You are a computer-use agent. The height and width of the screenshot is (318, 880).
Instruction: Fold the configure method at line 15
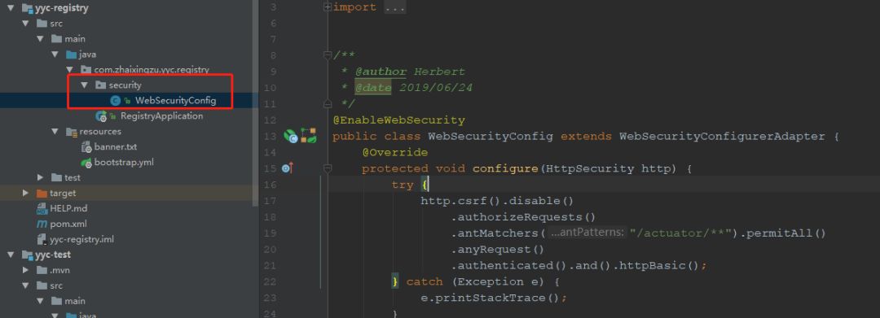[x=328, y=168]
